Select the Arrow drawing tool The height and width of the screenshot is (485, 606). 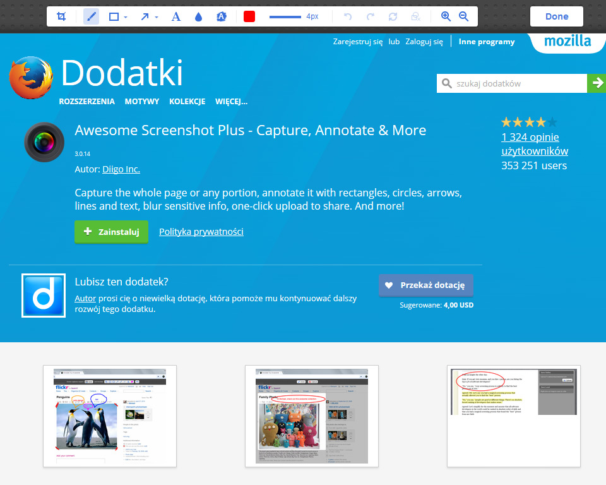(145, 16)
